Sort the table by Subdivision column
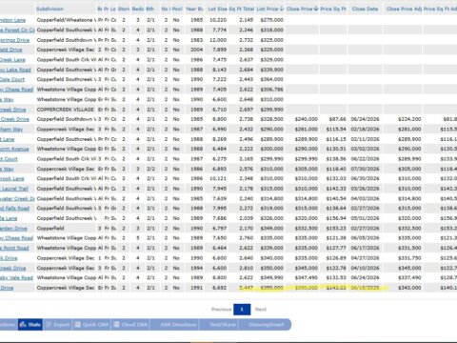The image size is (457, 343). click(x=50, y=9)
